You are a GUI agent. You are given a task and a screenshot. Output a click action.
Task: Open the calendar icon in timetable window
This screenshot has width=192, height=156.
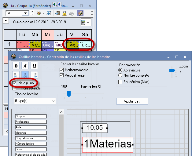point(83,23)
